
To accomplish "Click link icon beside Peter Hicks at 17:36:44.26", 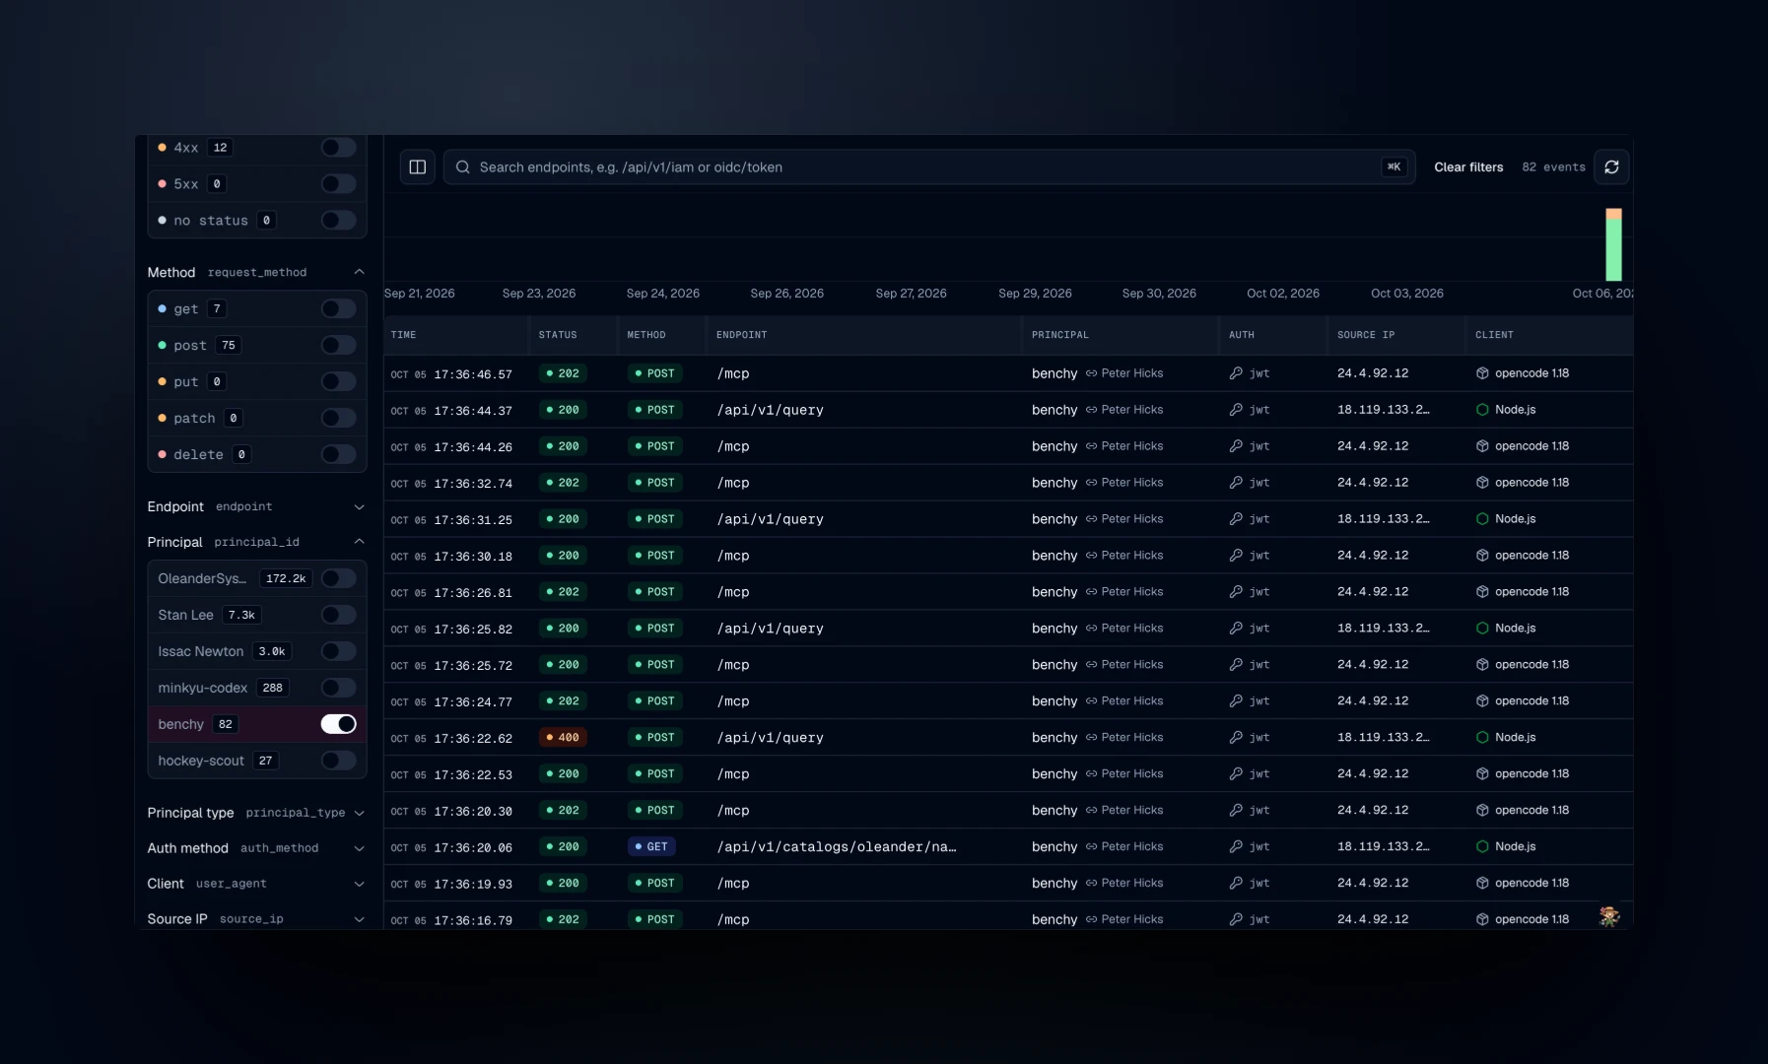I will 1091,446.
